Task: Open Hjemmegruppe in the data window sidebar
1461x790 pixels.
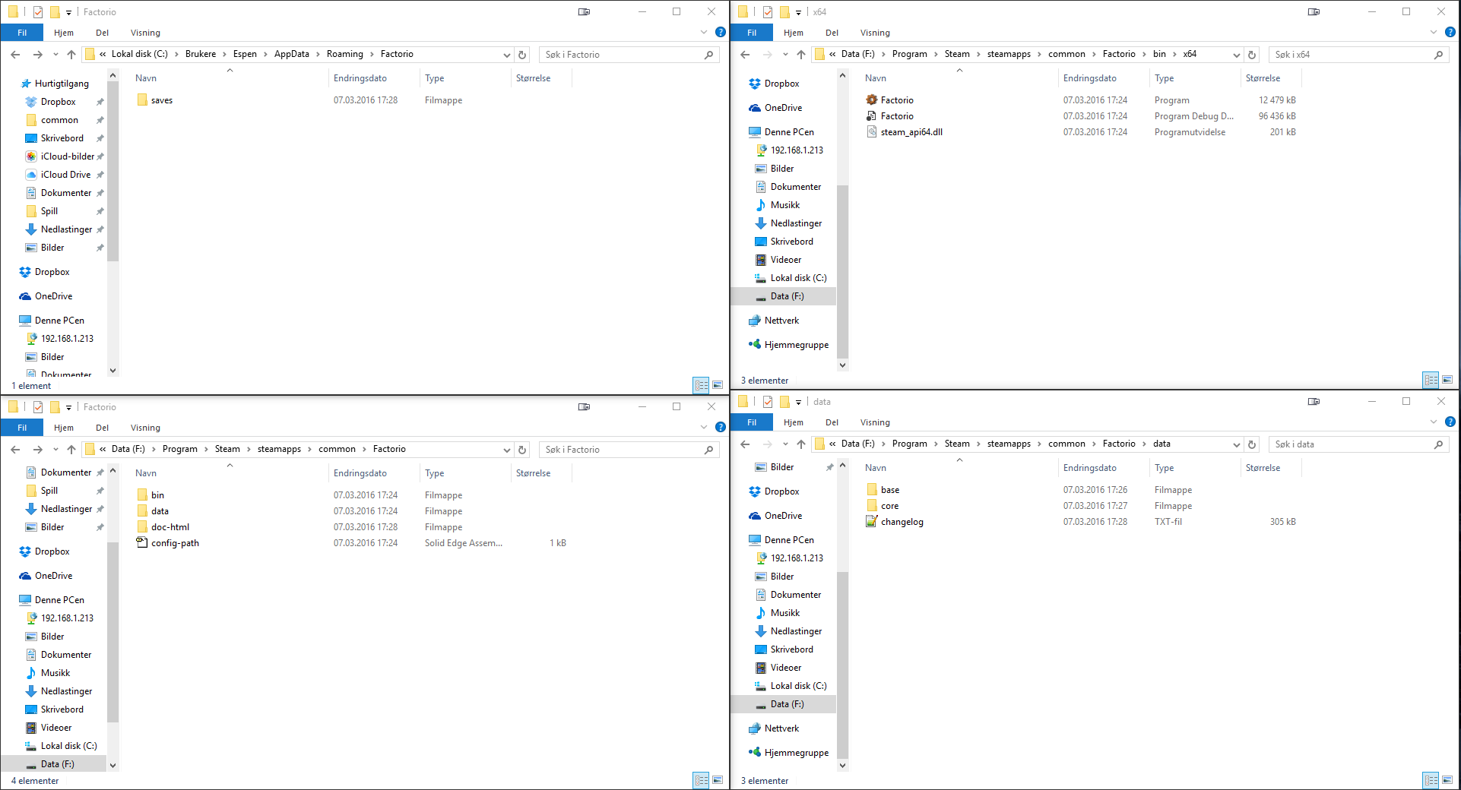Action: (x=797, y=753)
